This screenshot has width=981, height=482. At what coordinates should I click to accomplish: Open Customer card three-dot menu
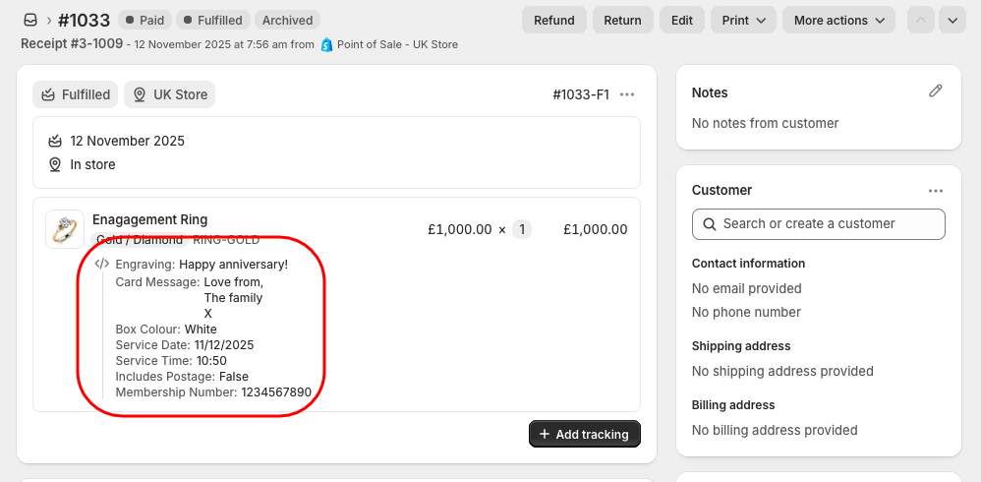[x=935, y=191]
